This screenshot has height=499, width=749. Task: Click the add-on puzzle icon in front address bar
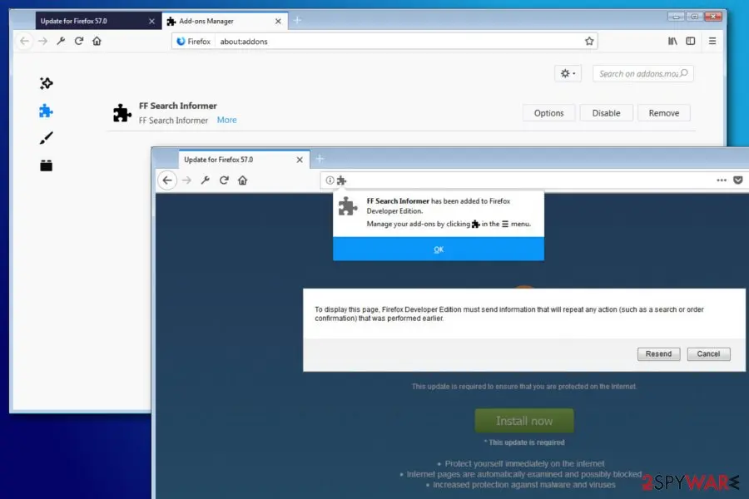(341, 180)
